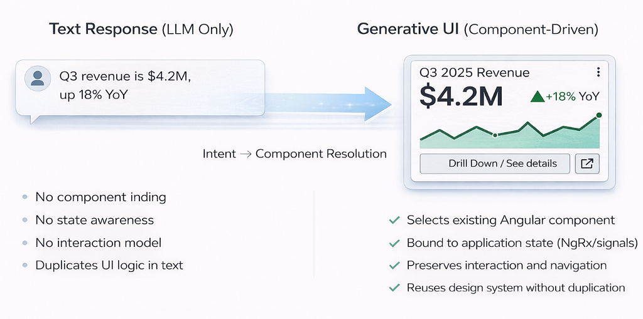This screenshot has width=643, height=319.
Task: Click the open-in-new-window icon button
Action: click(x=587, y=164)
